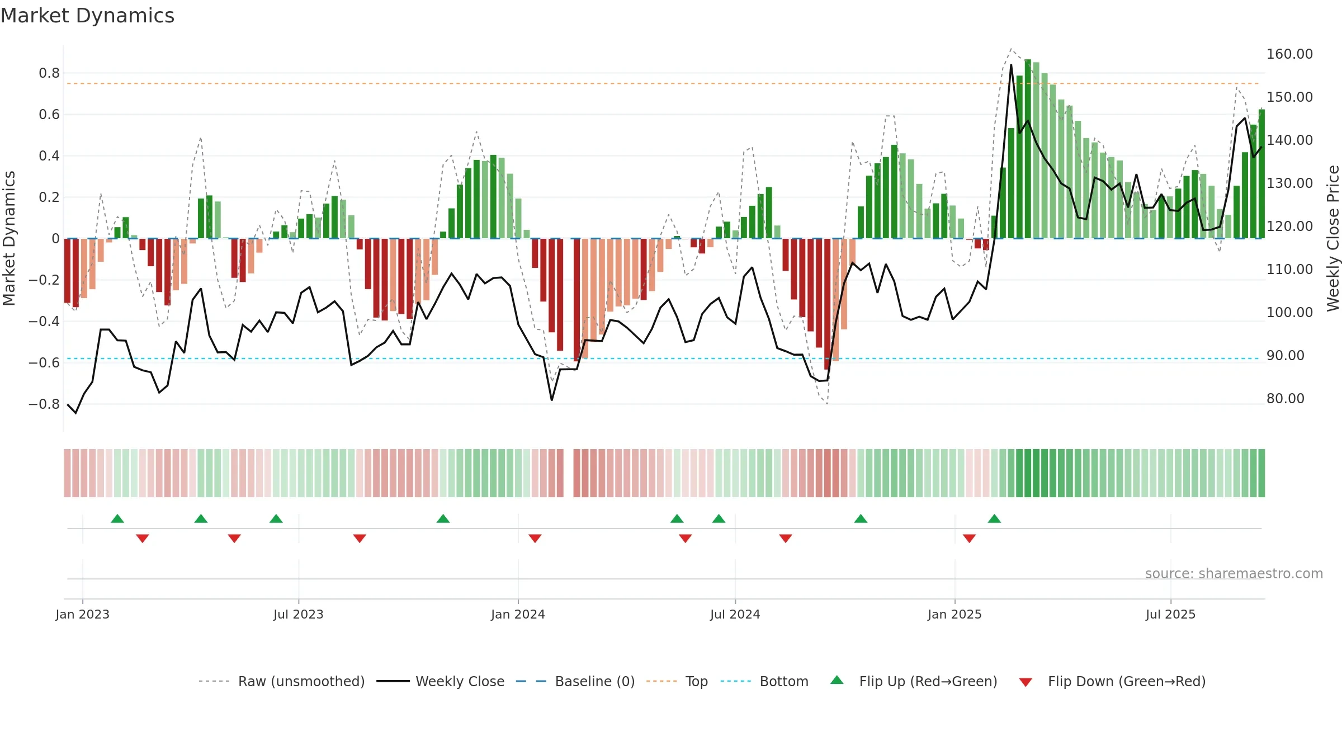Click the 130.00 price tick on right axis
Image resolution: width=1342 pixels, height=755 pixels.
pyautogui.click(x=1290, y=183)
